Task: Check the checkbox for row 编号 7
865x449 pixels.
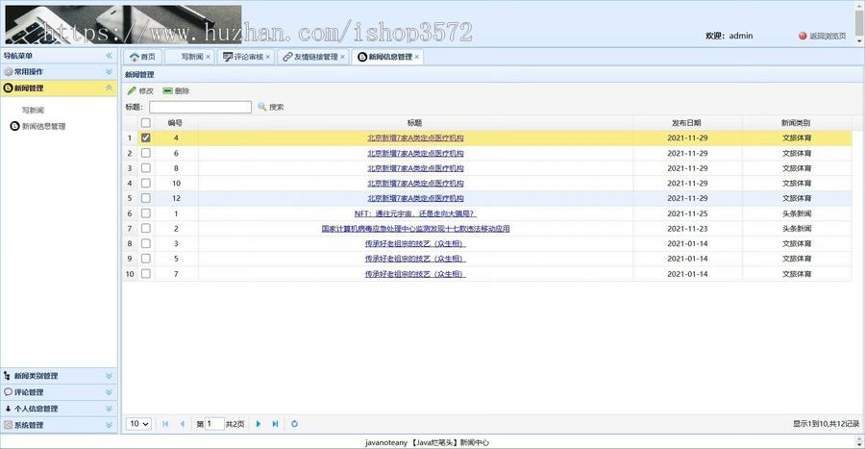Action: coord(146,274)
